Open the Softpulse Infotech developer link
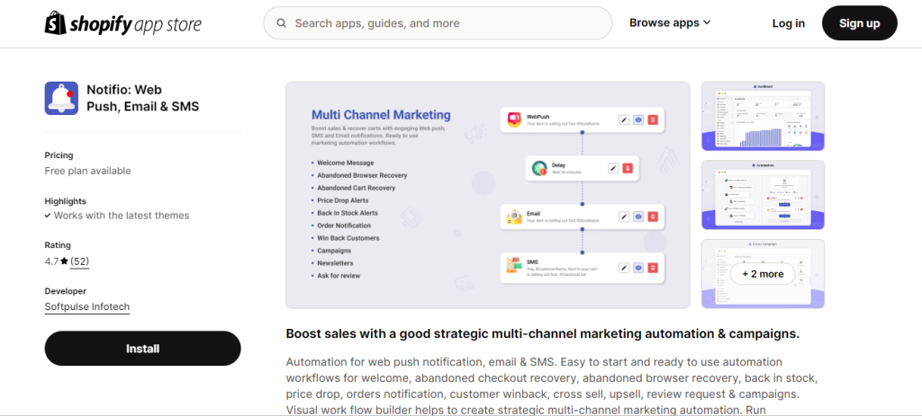 87,307
